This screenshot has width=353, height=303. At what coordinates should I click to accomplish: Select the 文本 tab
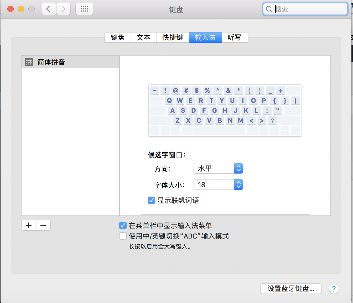point(143,37)
